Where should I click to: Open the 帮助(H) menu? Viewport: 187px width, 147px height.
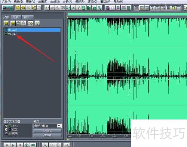point(118,1)
